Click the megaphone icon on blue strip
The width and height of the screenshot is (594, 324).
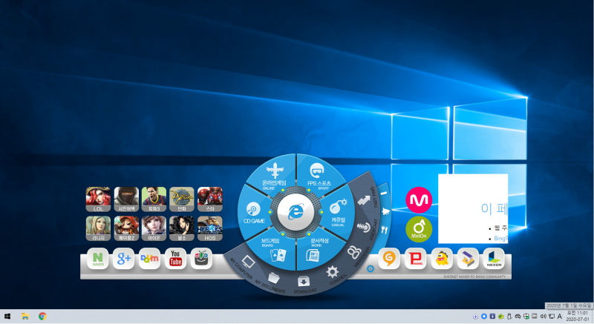[x=385, y=211]
